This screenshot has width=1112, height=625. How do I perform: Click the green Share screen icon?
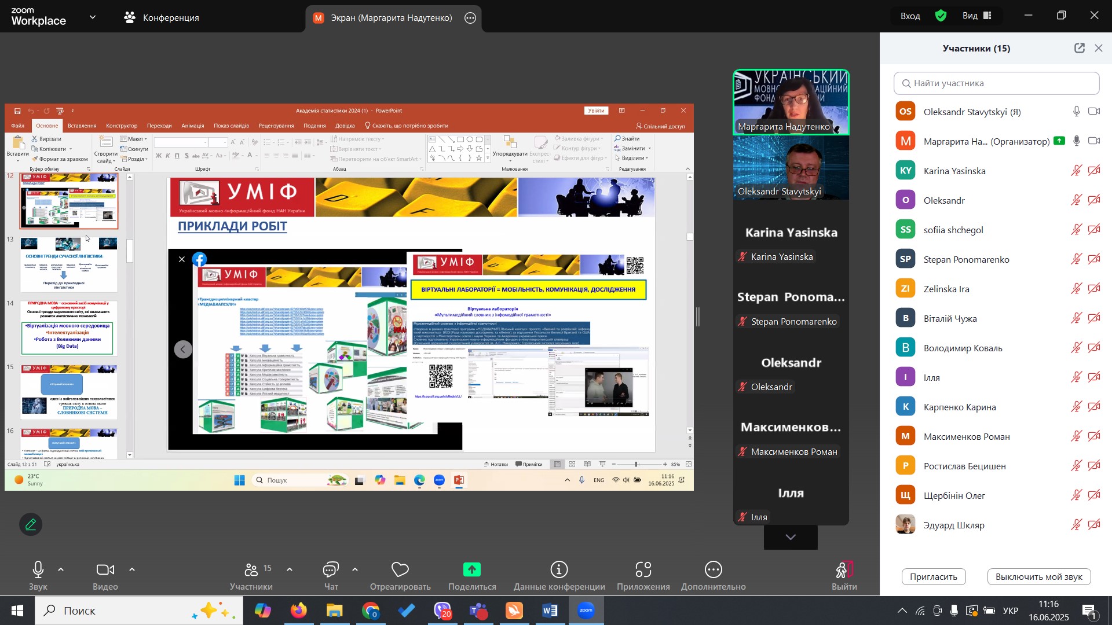point(472,571)
